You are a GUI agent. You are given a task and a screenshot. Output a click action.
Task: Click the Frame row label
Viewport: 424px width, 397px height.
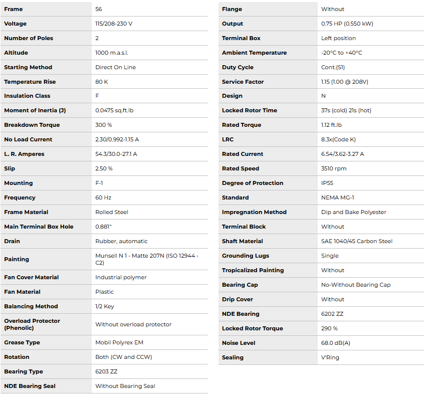14,9
